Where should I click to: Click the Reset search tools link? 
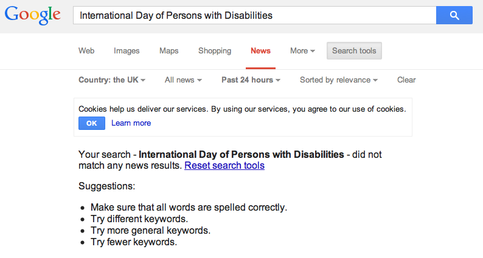[224, 165]
